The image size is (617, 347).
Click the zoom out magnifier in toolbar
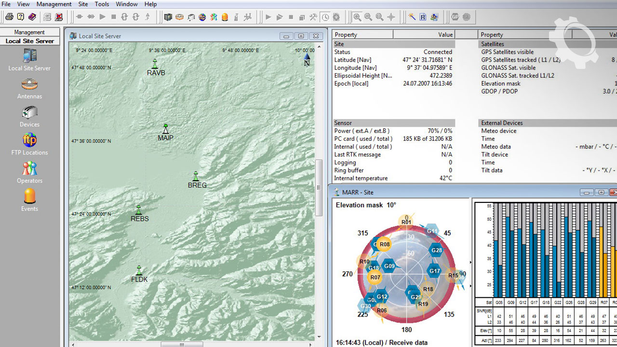coord(368,17)
